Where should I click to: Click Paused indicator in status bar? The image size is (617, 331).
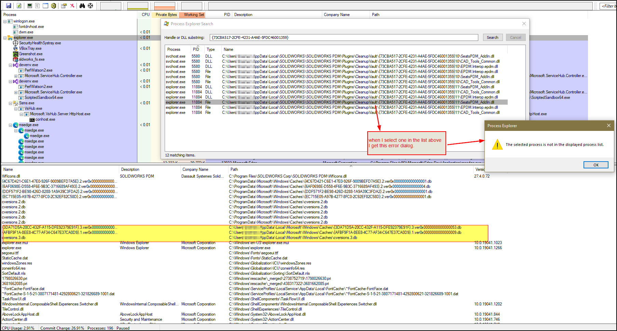(x=123, y=328)
